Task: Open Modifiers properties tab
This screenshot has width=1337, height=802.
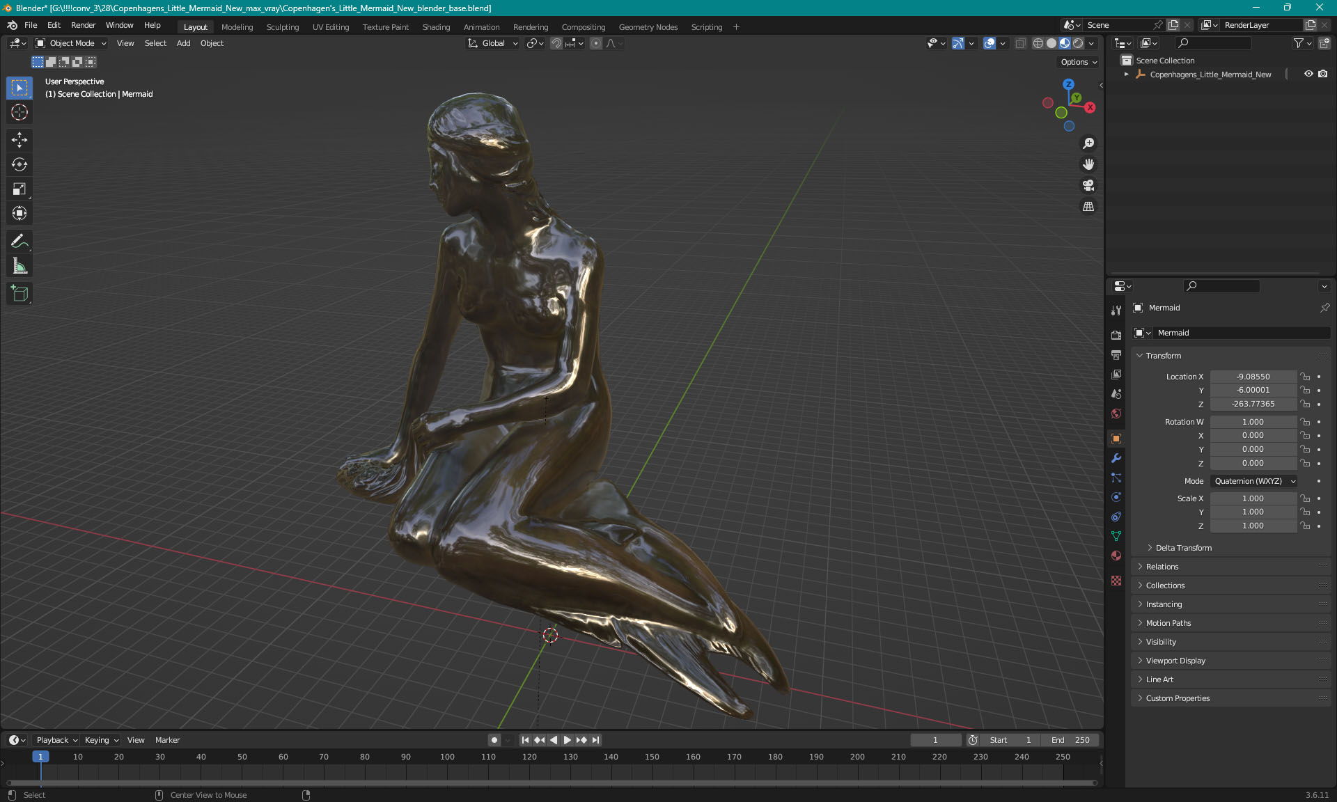Action: [1116, 458]
